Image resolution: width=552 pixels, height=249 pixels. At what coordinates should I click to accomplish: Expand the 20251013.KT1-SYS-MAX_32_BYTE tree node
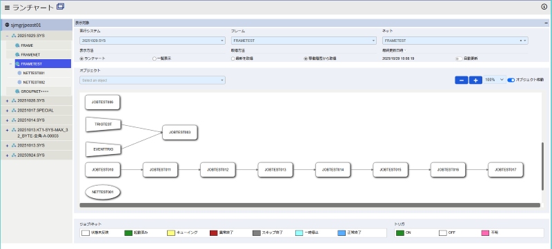[7, 130]
